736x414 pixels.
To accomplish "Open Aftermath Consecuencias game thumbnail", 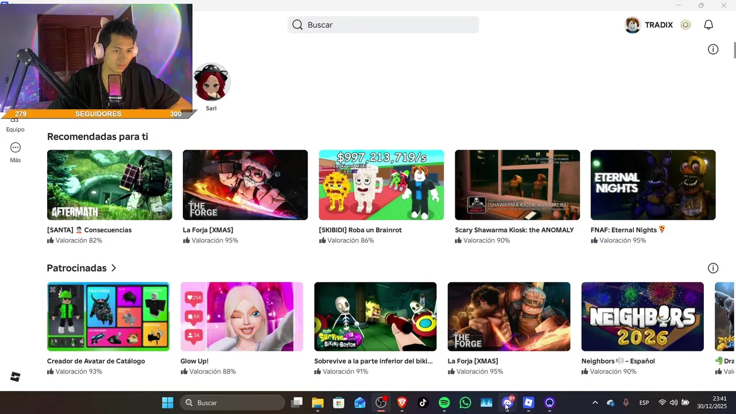I will click(109, 185).
